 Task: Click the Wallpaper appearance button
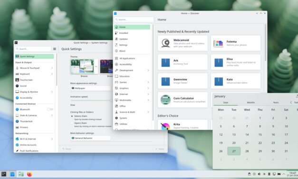(x=90, y=88)
